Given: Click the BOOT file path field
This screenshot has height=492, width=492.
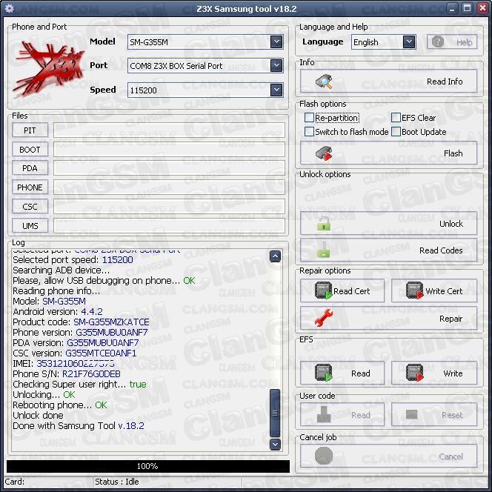Looking at the screenshot, I should (x=169, y=150).
